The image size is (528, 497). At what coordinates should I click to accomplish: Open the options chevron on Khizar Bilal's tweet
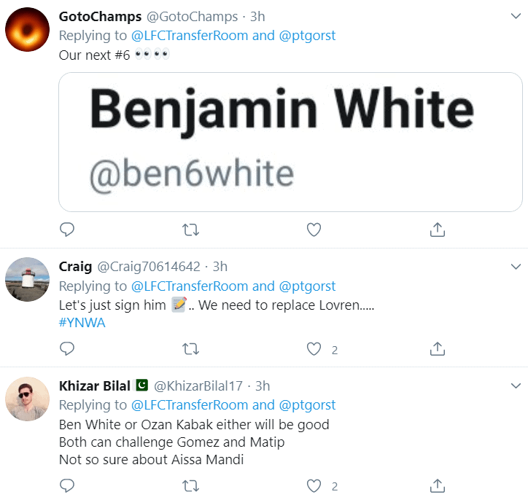[516, 386]
